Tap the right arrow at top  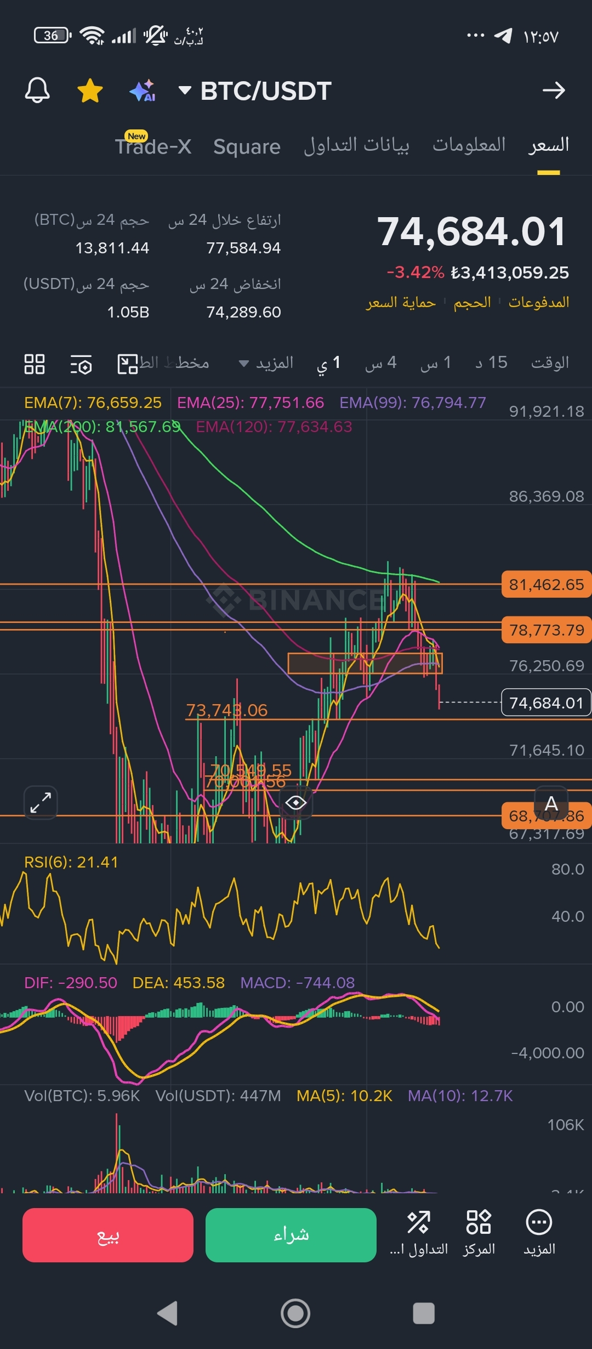tap(554, 90)
